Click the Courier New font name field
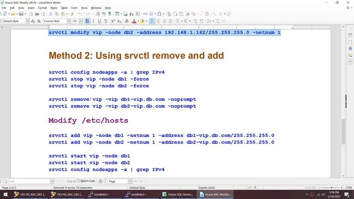354x199 pixels. pos(55,21)
